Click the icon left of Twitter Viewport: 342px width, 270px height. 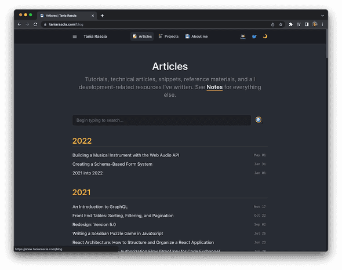click(x=243, y=37)
